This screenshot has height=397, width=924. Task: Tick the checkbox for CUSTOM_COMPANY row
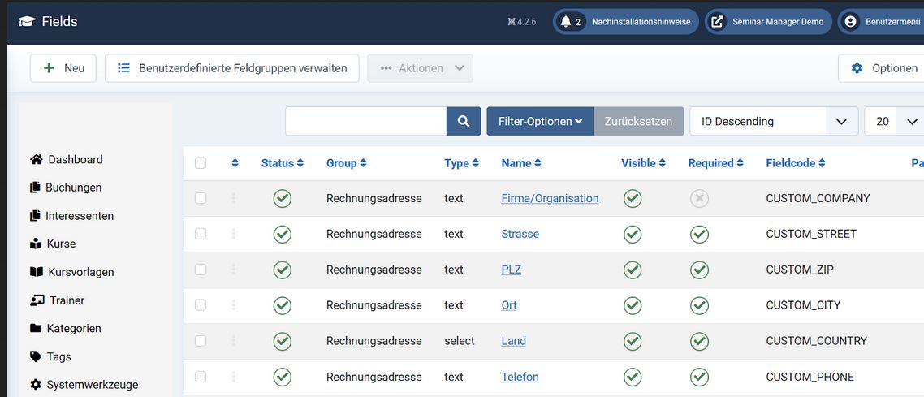[x=201, y=198]
